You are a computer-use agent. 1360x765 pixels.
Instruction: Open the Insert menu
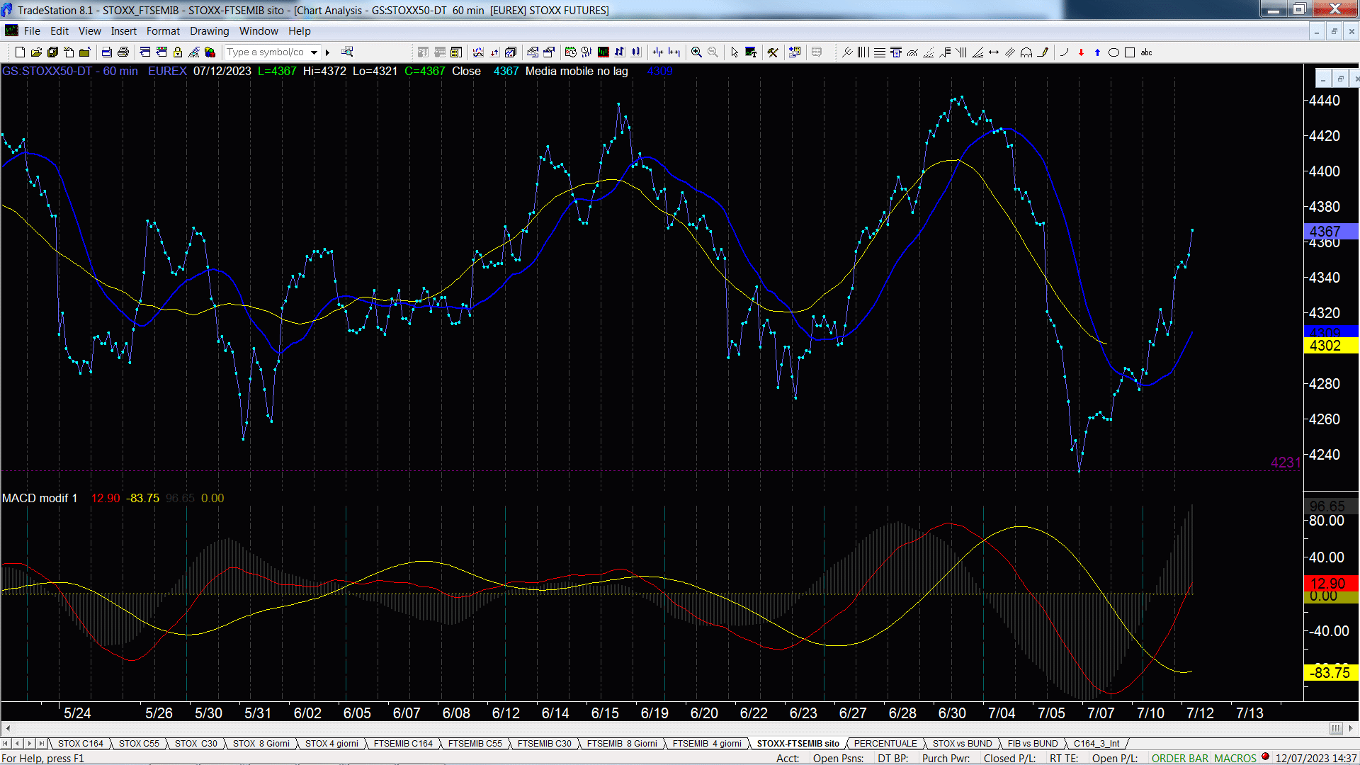pyautogui.click(x=123, y=30)
